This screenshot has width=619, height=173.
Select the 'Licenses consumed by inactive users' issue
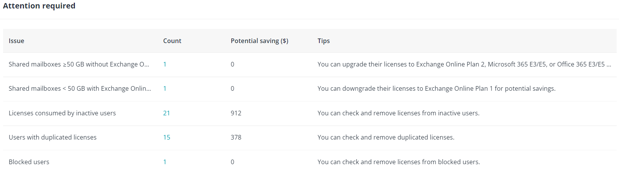pyautogui.click(x=62, y=113)
